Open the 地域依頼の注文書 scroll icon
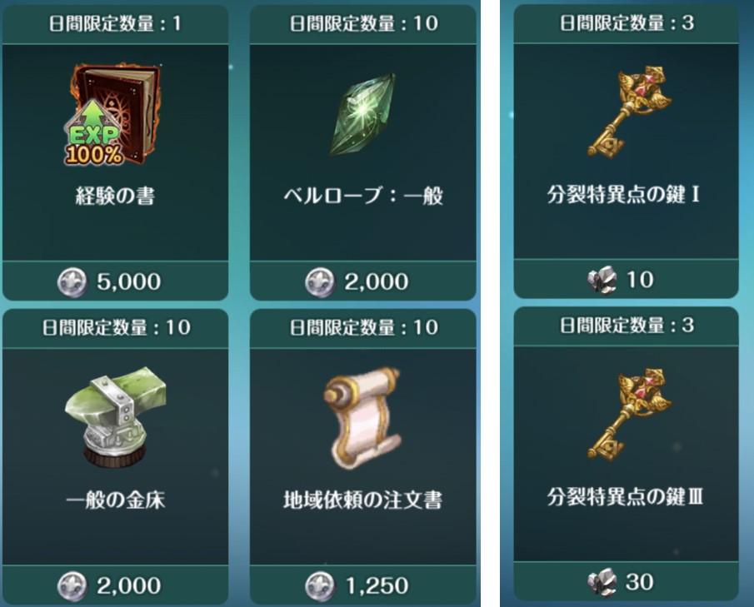 pyautogui.click(x=363, y=418)
